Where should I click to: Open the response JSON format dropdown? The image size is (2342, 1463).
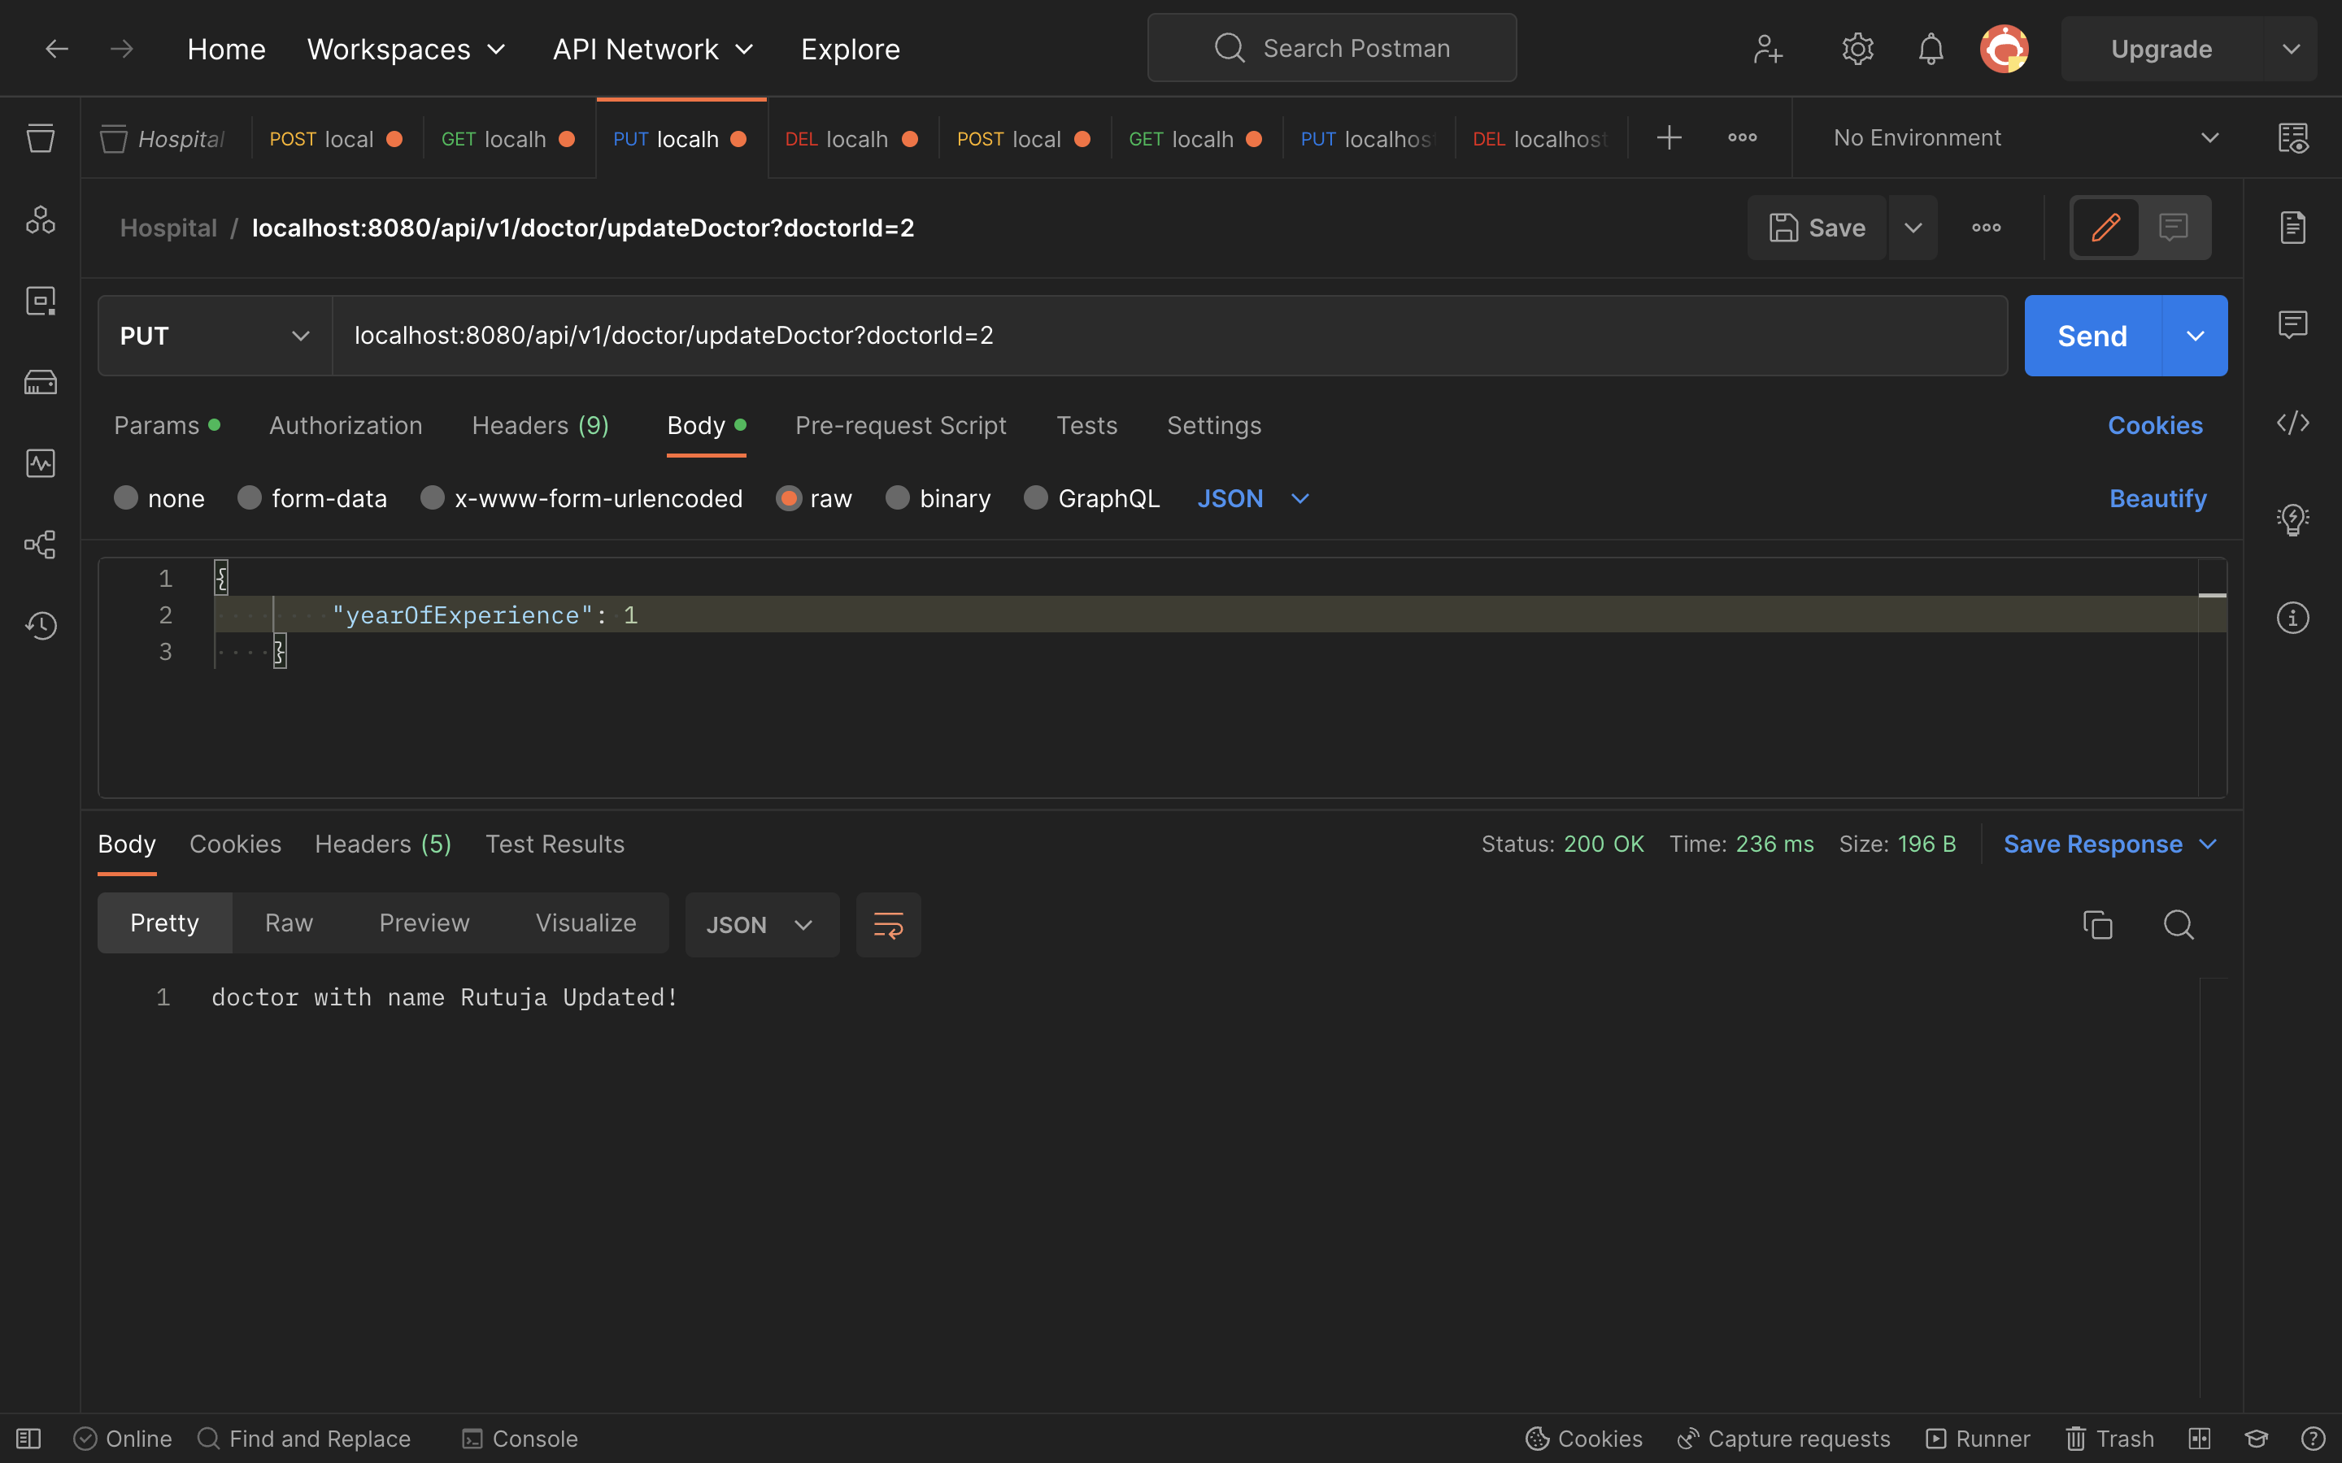click(x=762, y=925)
